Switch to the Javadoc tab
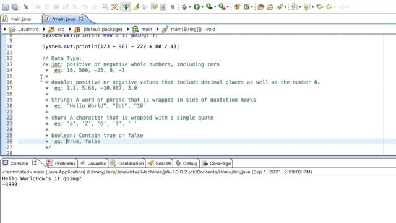Screen dimensions: 396x223 (97, 164)
